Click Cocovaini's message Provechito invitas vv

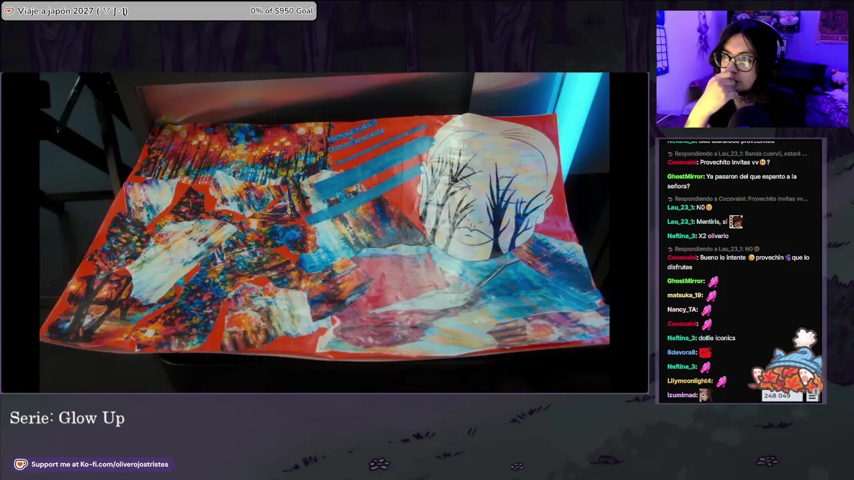pos(719,163)
